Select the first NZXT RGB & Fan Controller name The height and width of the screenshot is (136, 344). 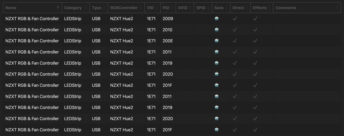coord(32,19)
